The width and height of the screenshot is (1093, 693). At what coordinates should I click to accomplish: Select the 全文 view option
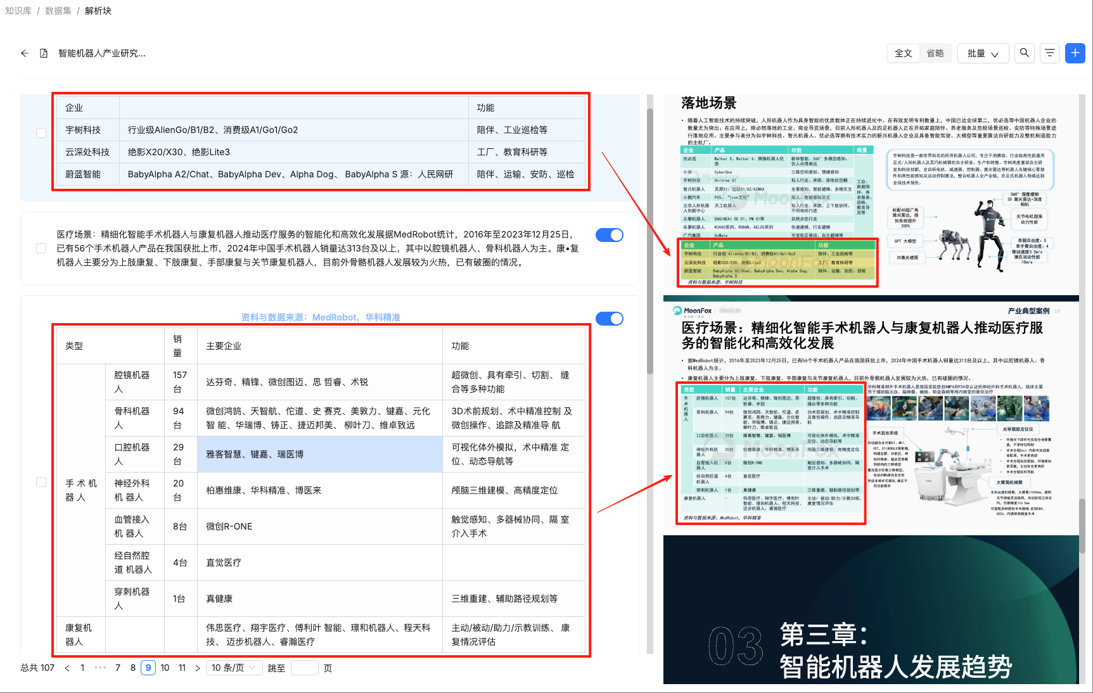point(904,53)
